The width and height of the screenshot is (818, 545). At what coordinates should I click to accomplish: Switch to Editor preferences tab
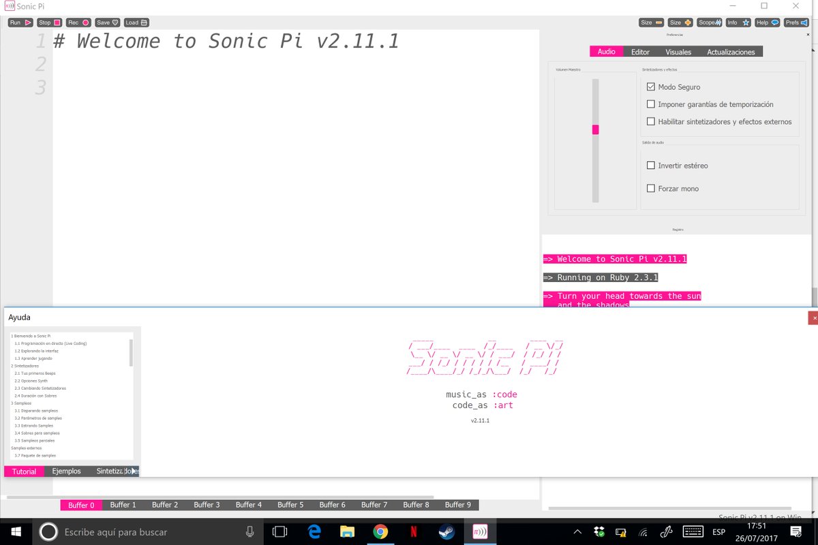640,52
